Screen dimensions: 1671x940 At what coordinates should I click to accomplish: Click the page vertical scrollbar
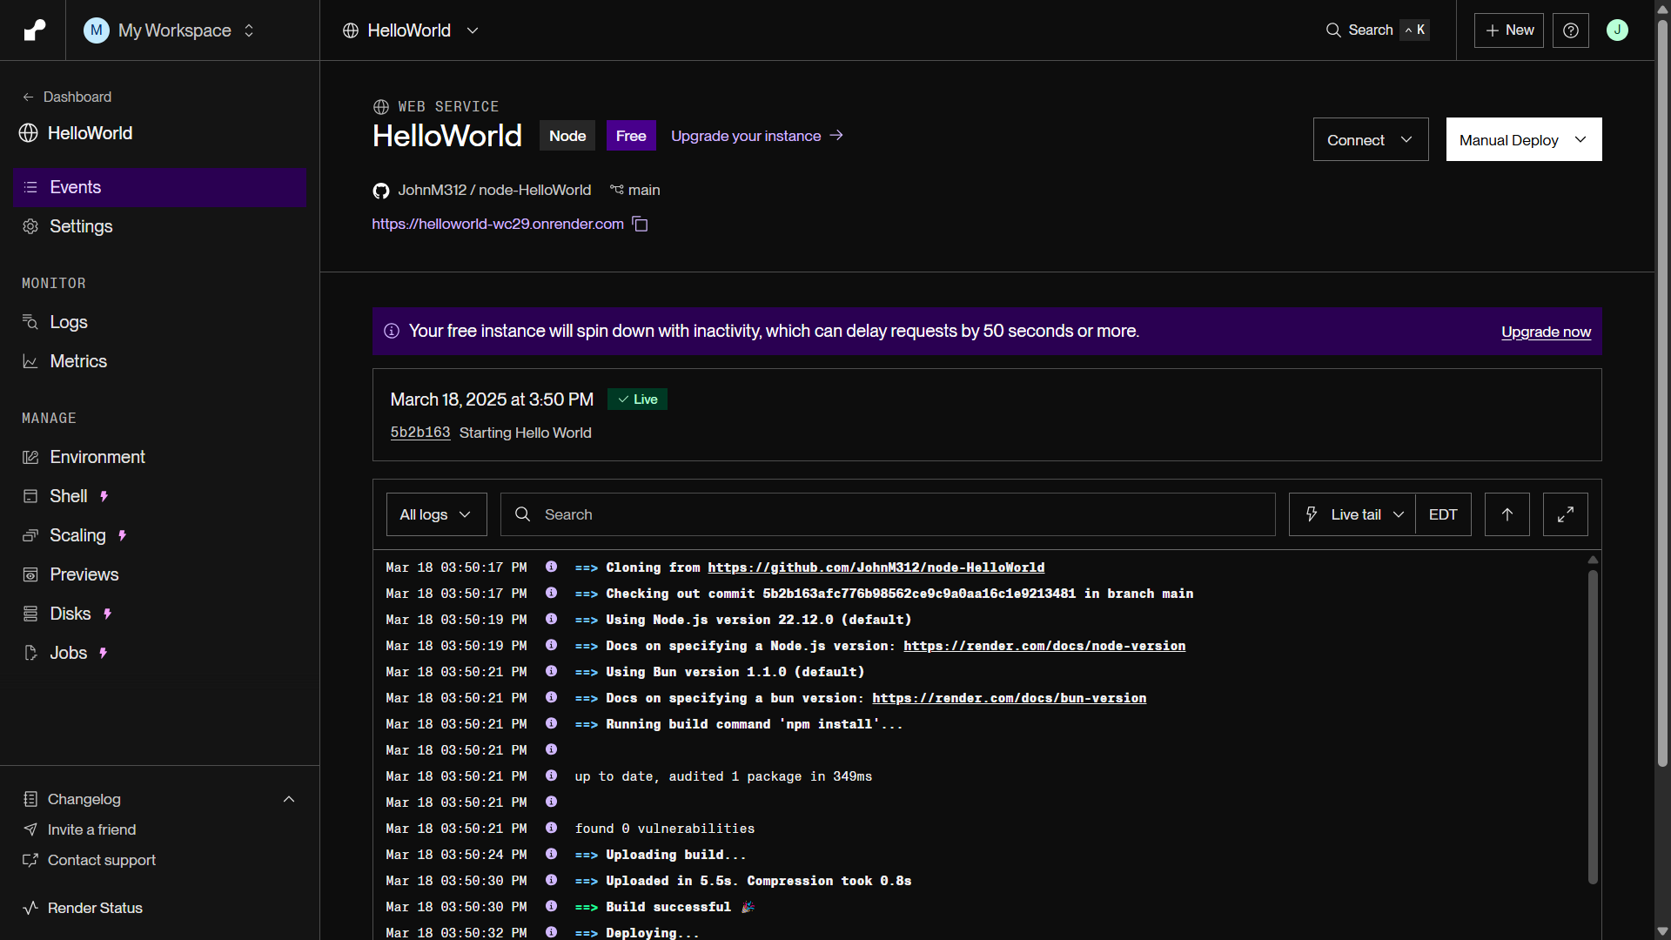pyautogui.click(x=1662, y=392)
